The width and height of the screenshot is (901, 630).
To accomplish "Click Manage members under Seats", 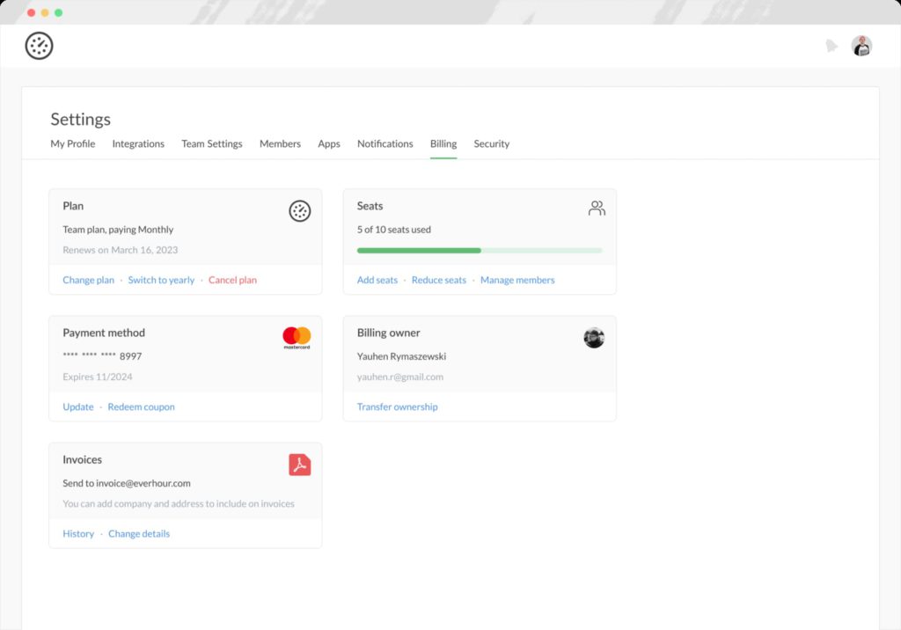I will point(517,279).
